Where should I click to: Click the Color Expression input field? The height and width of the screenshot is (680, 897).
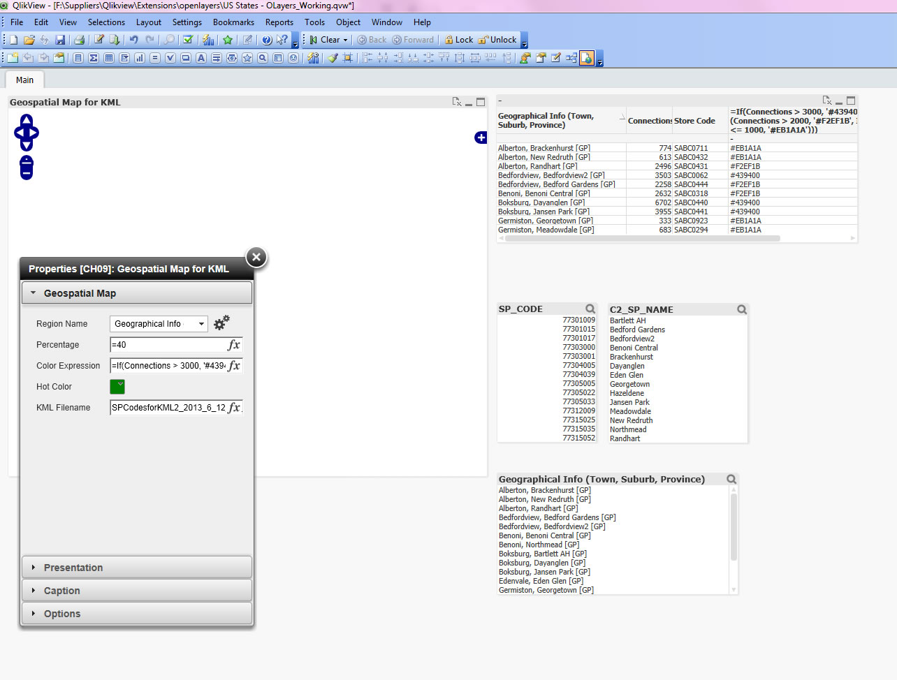(168, 366)
